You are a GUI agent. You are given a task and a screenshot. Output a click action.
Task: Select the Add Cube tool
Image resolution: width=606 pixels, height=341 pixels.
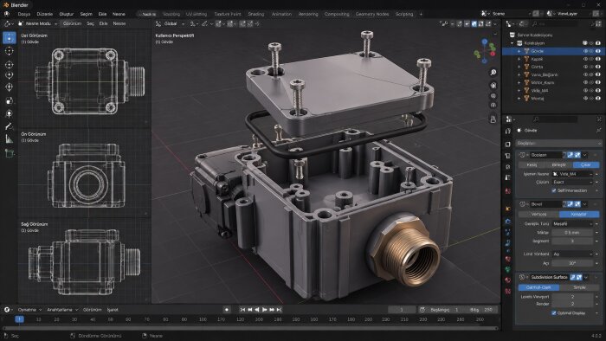click(x=10, y=153)
